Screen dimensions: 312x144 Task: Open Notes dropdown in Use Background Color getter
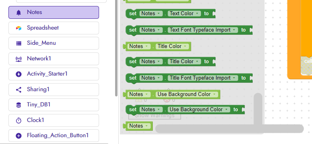(139, 94)
